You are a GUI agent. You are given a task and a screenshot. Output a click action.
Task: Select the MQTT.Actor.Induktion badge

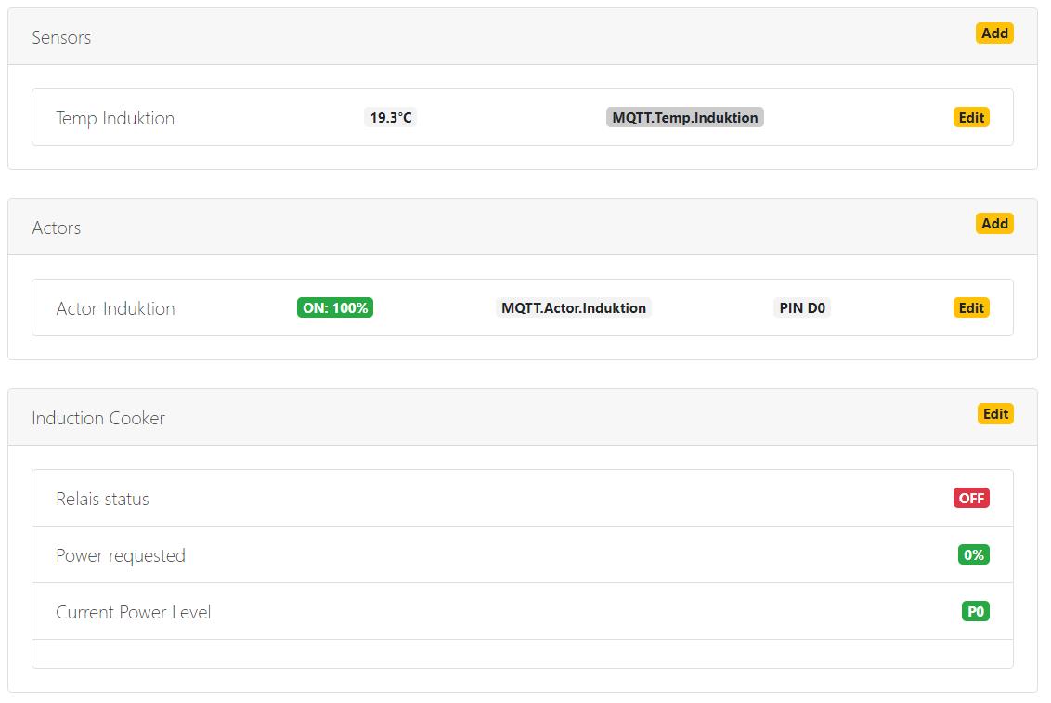pos(573,308)
